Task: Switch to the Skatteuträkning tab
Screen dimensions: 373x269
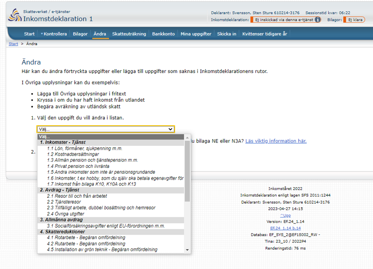Action: (129, 34)
